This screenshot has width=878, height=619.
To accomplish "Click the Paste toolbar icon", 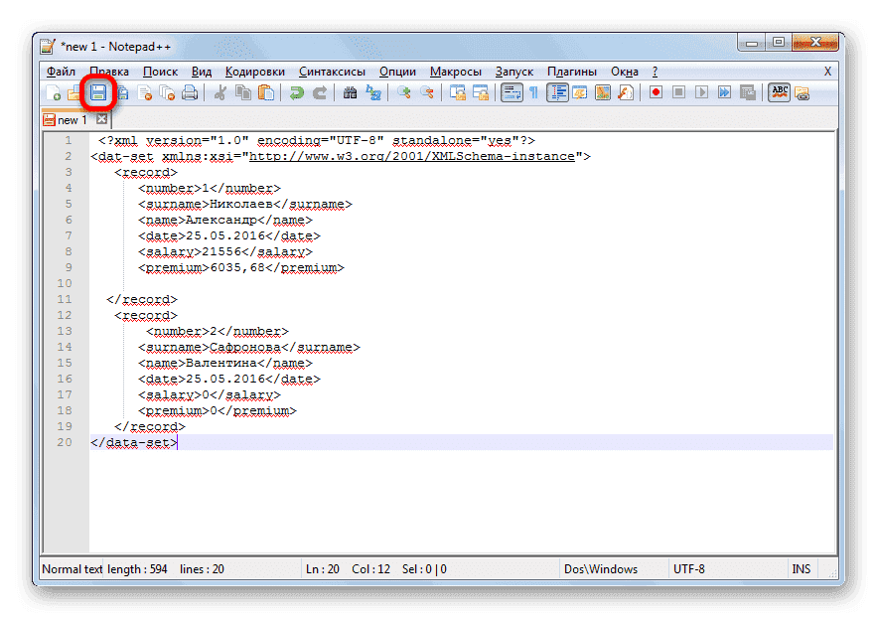I will click(266, 92).
